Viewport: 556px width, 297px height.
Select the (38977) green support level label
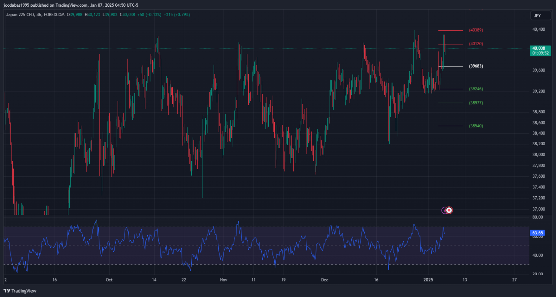(x=476, y=103)
